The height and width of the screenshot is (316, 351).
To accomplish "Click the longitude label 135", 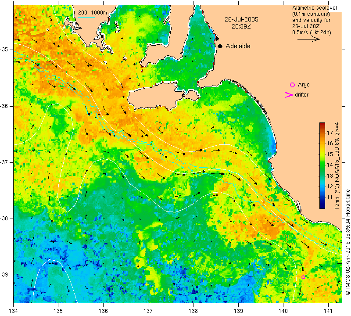I will [x=58, y=311].
